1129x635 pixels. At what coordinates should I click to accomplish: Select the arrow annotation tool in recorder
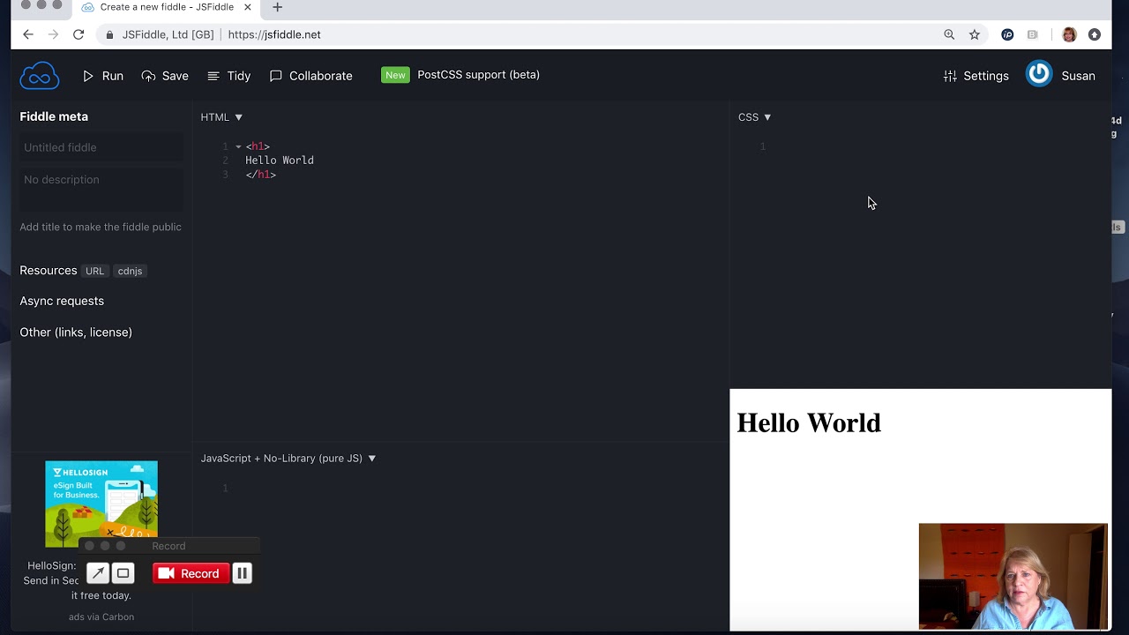coord(98,573)
